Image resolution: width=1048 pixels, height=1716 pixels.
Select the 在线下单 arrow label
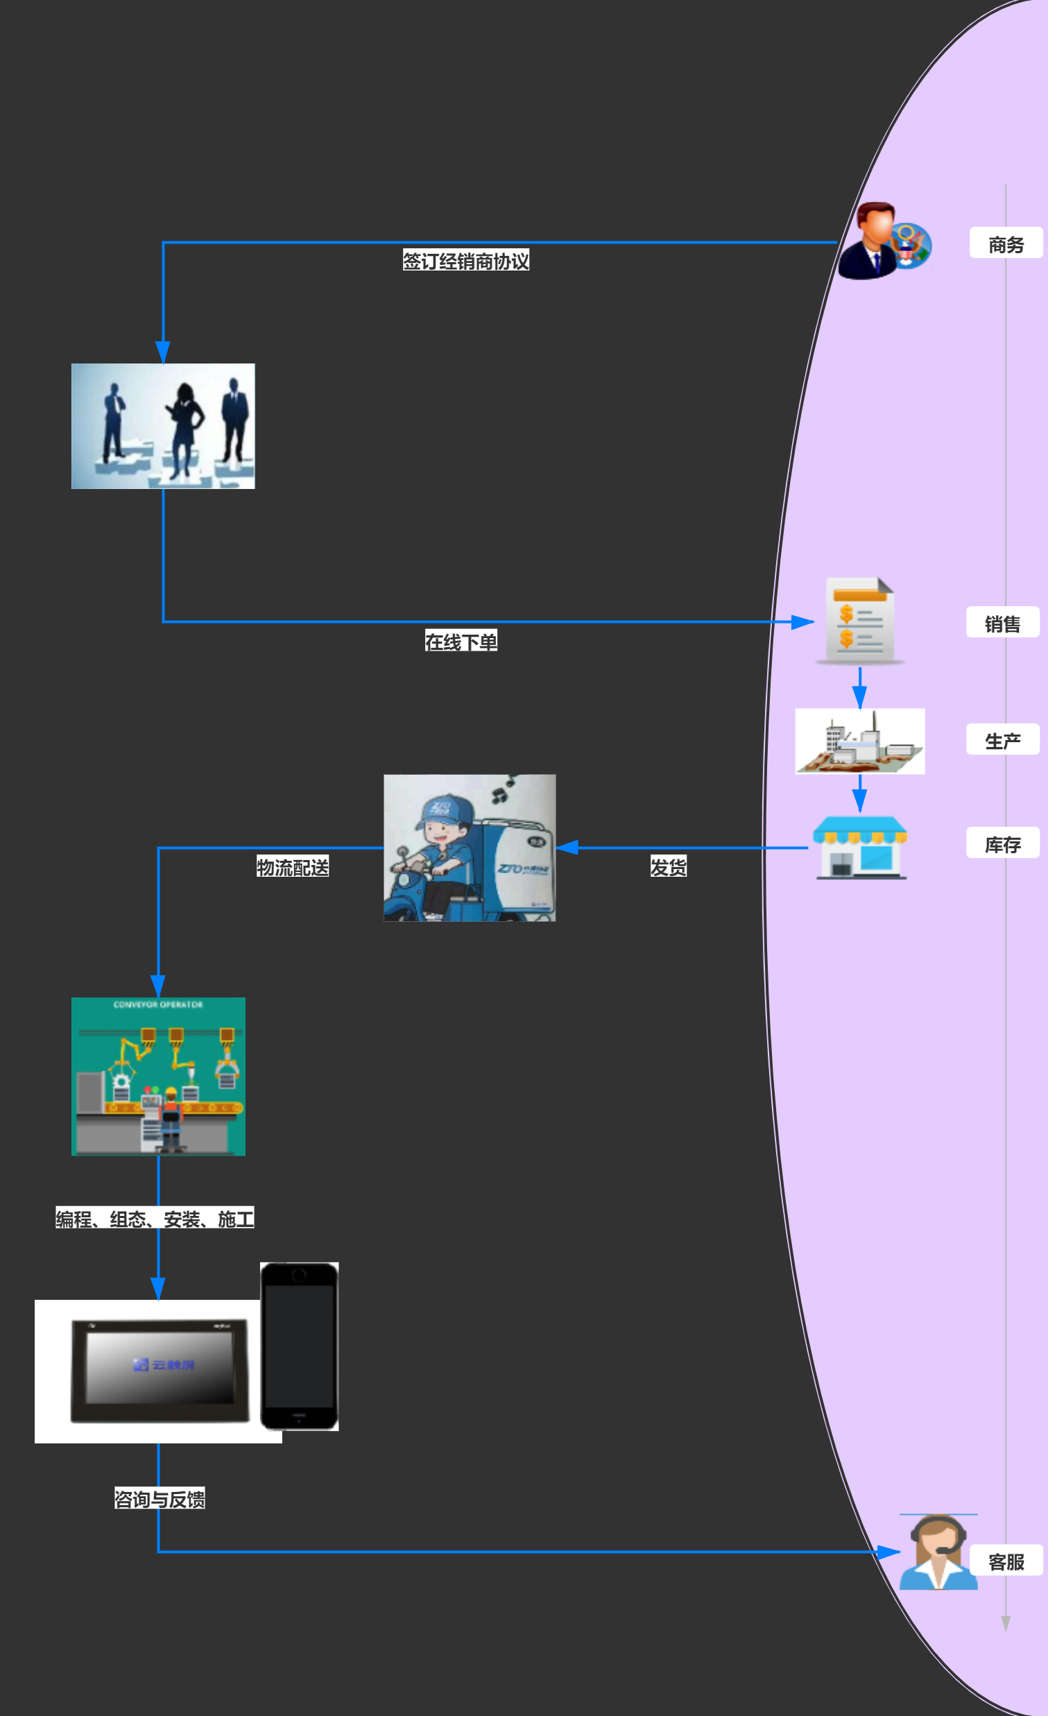(x=461, y=641)
